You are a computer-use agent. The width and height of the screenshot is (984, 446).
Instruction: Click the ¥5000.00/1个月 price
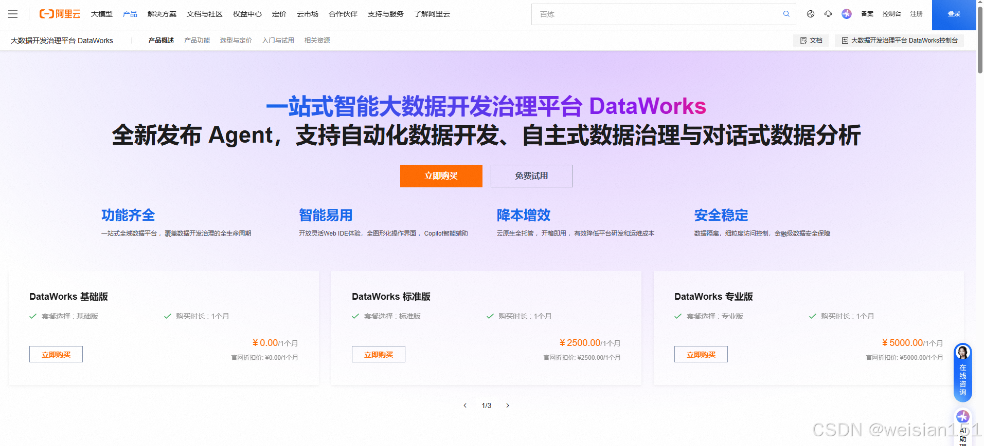pyautogui.click(x=912, y=343)
